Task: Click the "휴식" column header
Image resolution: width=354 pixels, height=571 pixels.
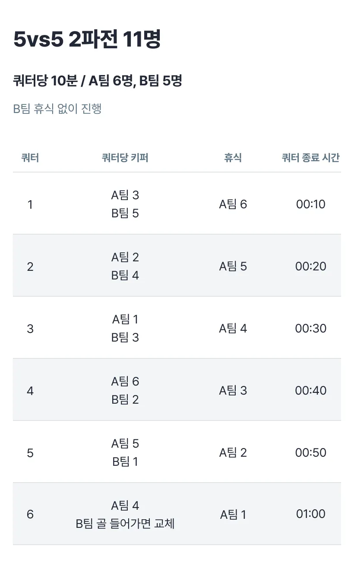Action: (233, 158)
